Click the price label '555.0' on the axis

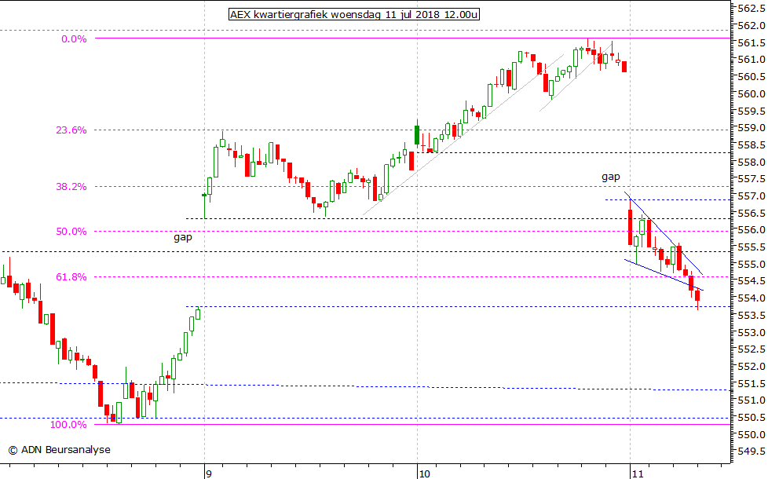pos(752,264)
